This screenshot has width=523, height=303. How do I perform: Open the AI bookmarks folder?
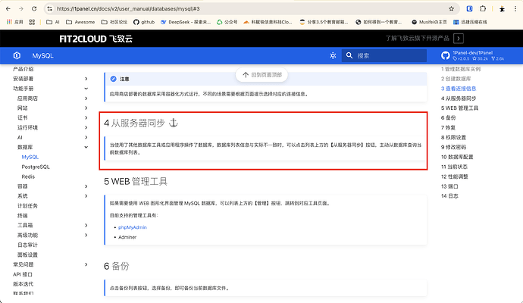[53, 22]
